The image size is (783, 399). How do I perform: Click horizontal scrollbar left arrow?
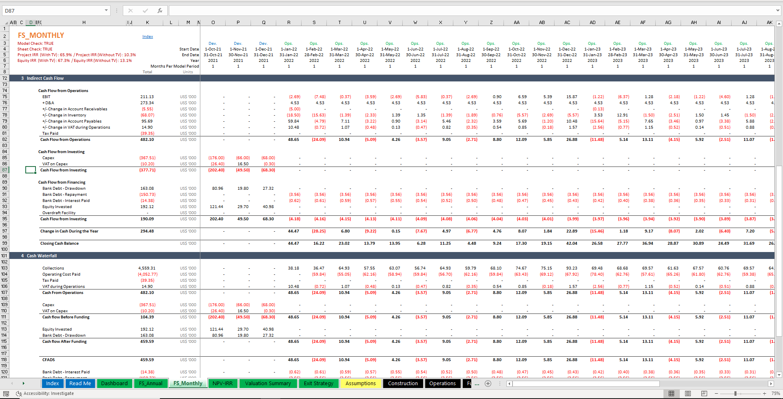(x=509, y=384)
